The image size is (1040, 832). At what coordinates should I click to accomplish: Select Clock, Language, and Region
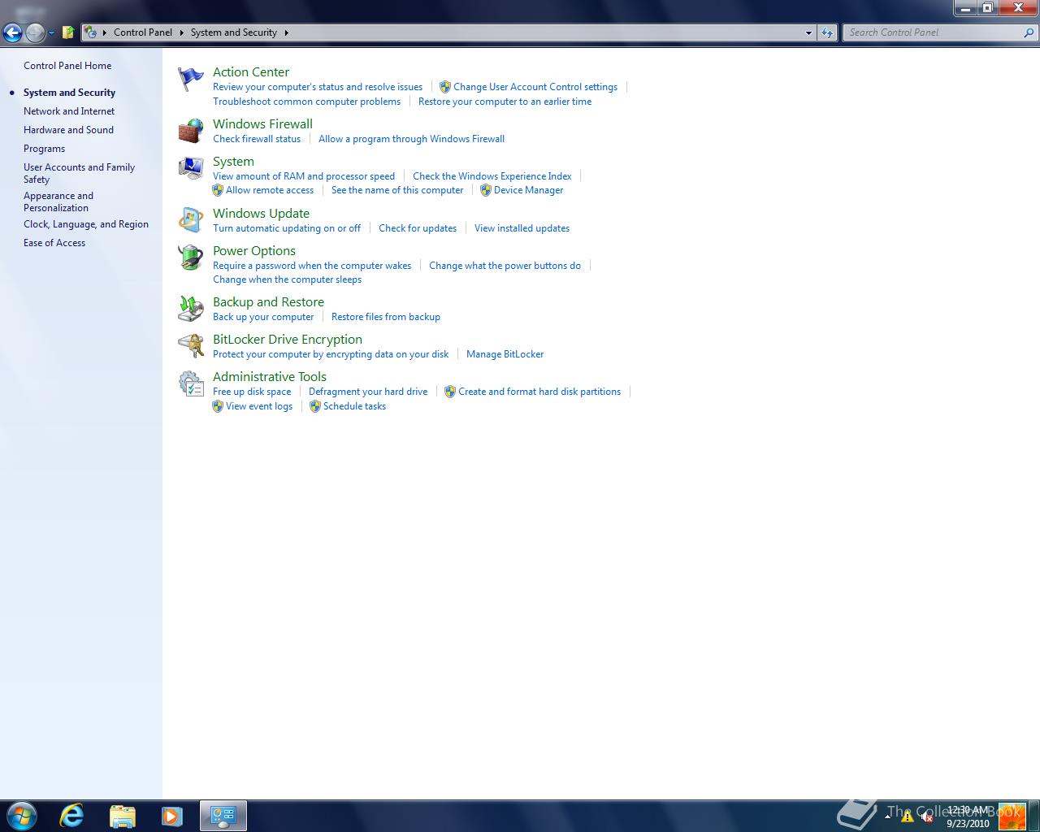[86, 224]
